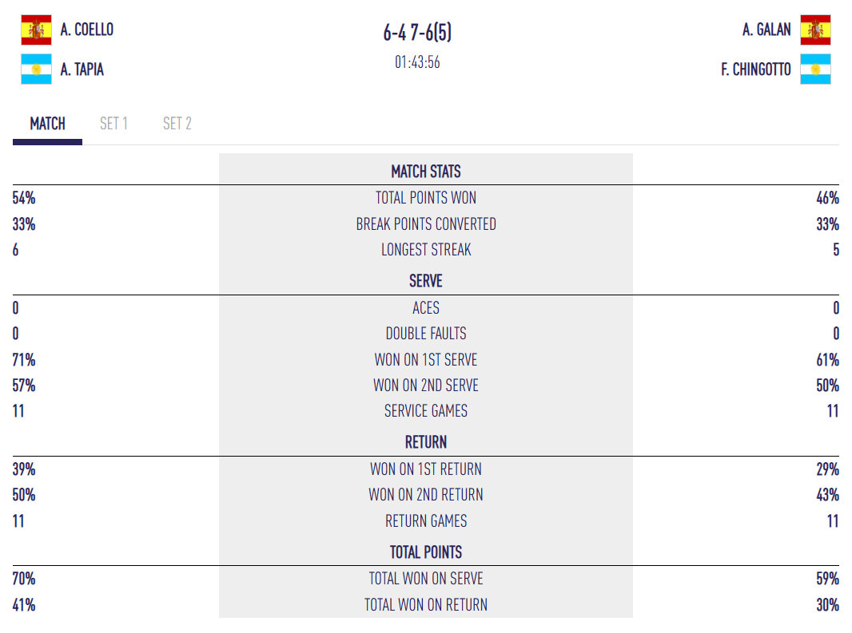The height and width of the screenshot is (633, 852).
Task: Click the Argentina flag beside F. Chingotto
Action: [815, 69]
